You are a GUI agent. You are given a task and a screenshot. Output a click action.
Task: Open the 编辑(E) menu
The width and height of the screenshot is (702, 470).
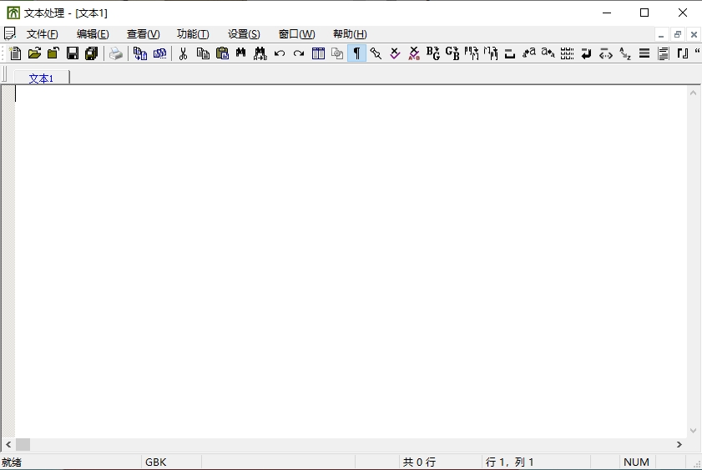(93, 34)
